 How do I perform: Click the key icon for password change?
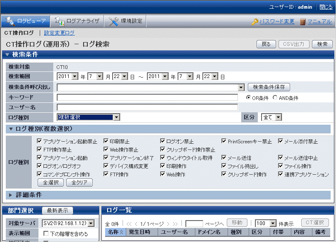pos(255,21)
